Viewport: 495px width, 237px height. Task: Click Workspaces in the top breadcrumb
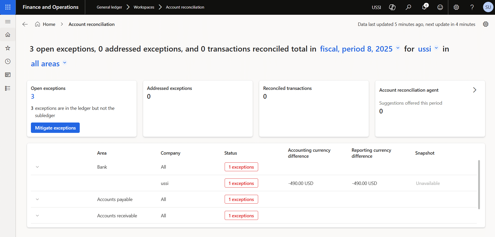(144, 7)
